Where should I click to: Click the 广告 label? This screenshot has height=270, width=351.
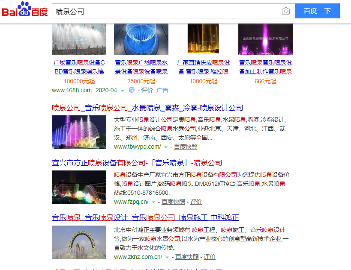[162, 90]
